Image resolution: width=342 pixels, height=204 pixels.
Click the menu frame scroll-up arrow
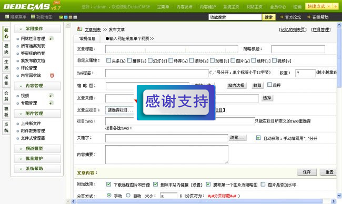[68, 25]
